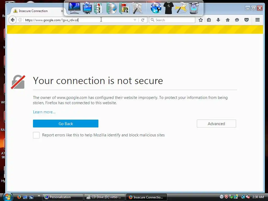
Task: Click the search magnifier in Search box
Action: pyautogui.click(x=152, y=20)
